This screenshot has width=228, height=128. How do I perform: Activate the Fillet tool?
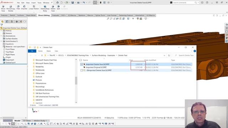click(x=18, y=7)
